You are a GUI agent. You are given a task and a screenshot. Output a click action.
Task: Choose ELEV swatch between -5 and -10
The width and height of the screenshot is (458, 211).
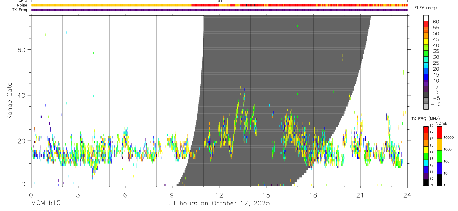[x=426, y=101]
